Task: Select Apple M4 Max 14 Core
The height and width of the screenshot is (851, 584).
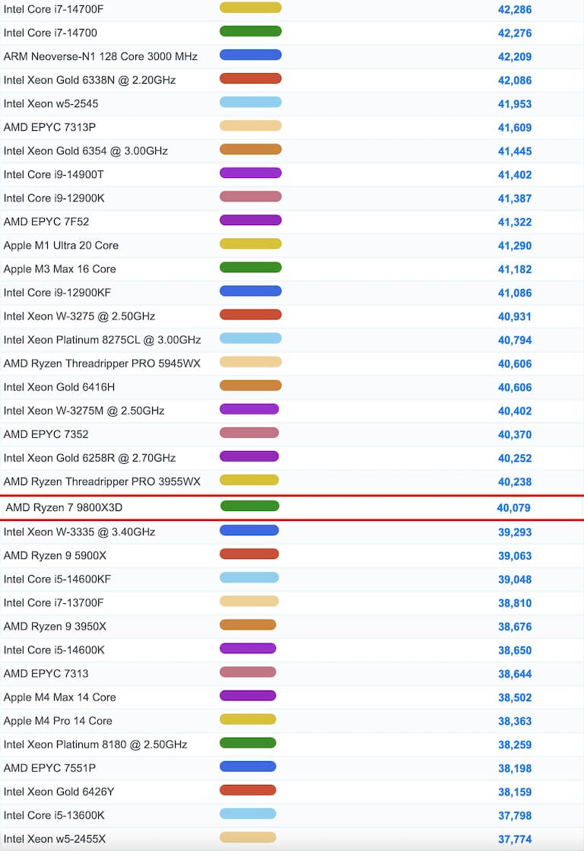Action: point(60,697)
